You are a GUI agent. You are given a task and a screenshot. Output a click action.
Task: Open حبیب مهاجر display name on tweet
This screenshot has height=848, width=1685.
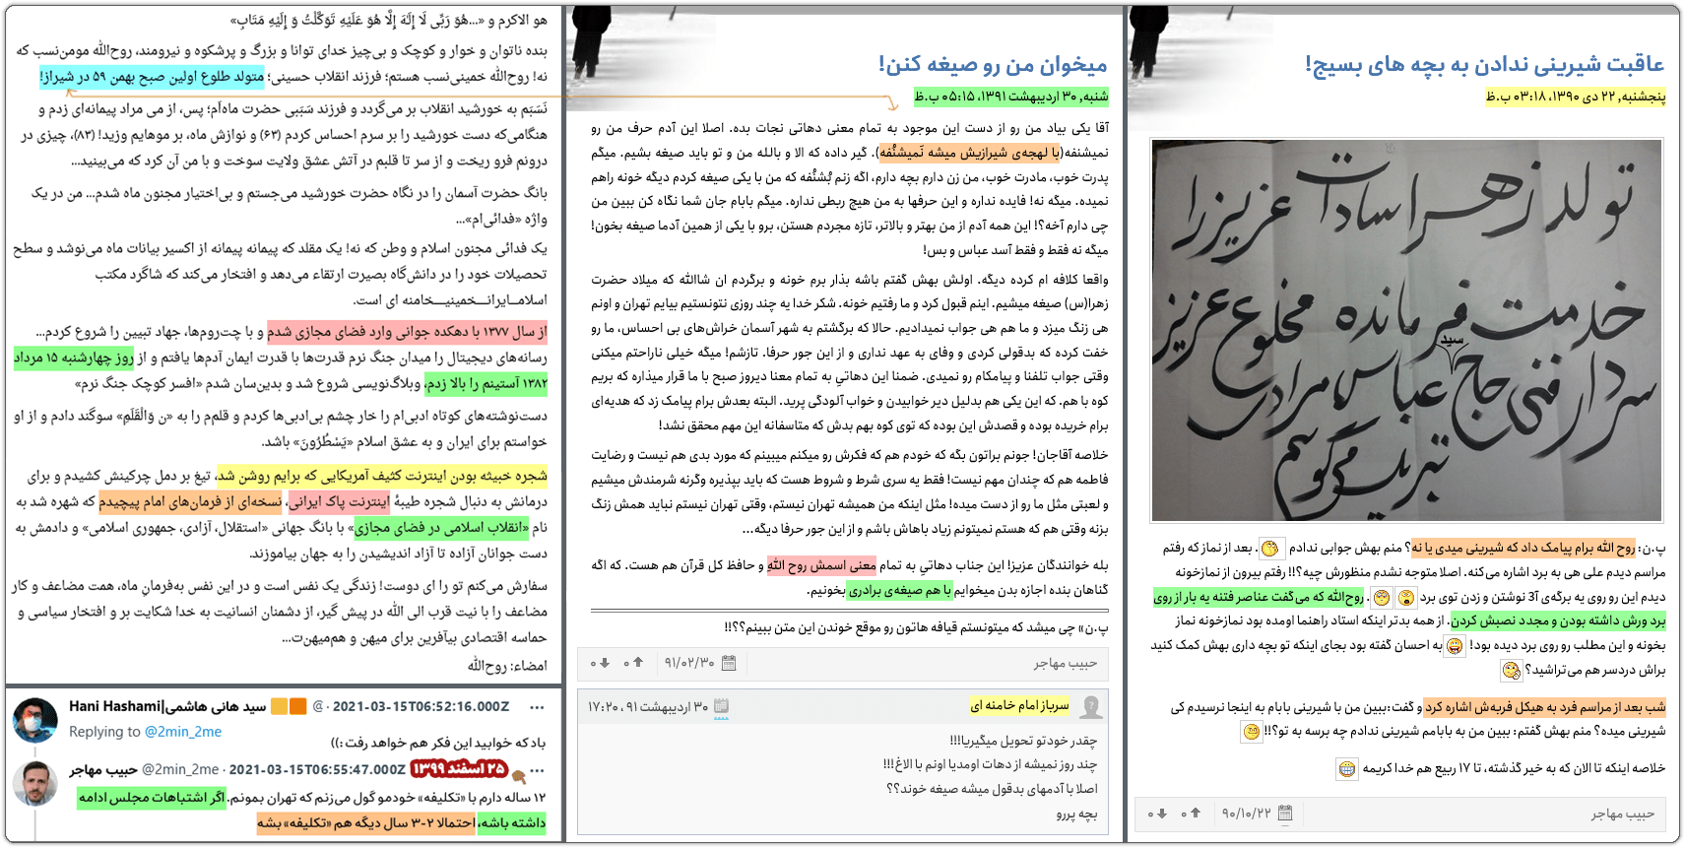[103, 769]
